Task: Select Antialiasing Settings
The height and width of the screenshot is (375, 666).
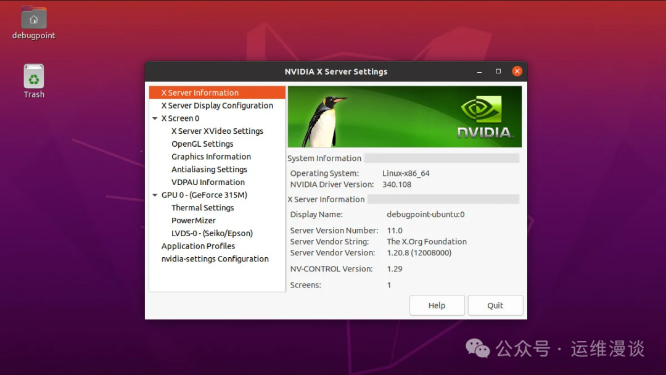Action: point(210,169)
